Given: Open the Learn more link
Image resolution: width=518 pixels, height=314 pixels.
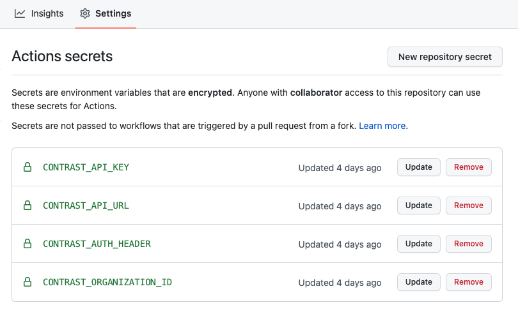Looking at the screenshot, I should pyautogui.click(x=382, y=126).
